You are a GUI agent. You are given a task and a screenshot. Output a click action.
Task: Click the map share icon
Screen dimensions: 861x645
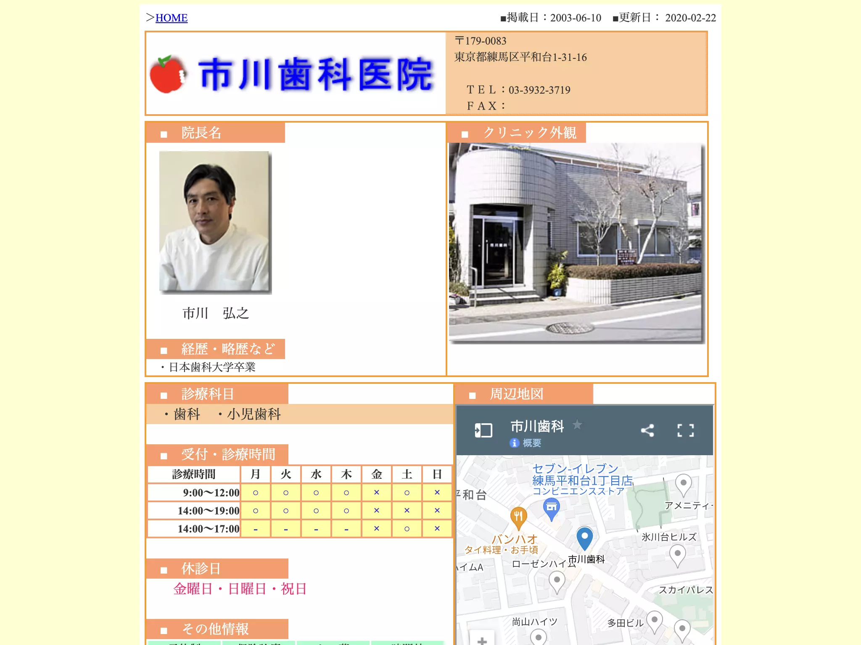click(x=647, y=430)
